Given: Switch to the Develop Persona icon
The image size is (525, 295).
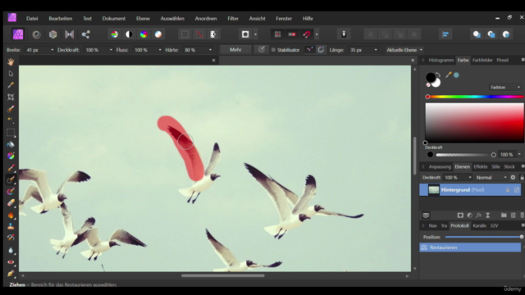Looking at the screenshot, I should 52,34.
